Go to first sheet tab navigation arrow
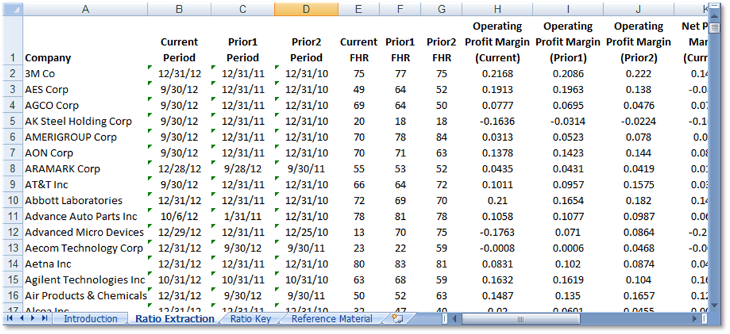730x334 pixels. (10, 318)
